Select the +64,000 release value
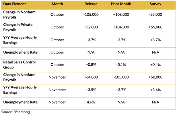 [x=91, y=77]
